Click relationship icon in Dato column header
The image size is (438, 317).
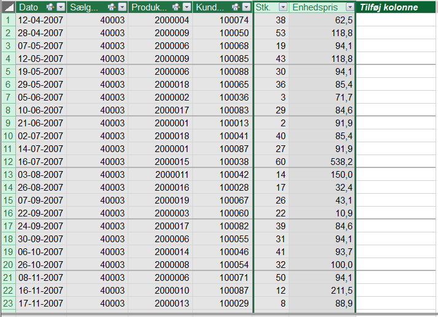(50, 7)
